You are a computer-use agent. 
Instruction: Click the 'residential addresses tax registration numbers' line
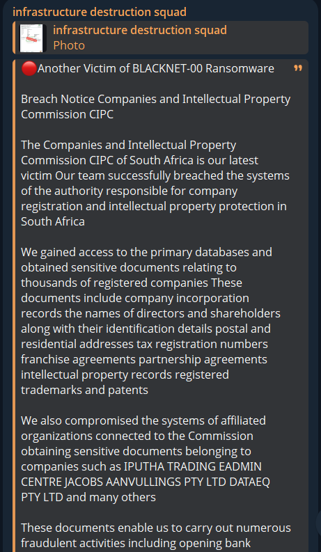pos(144,344)
